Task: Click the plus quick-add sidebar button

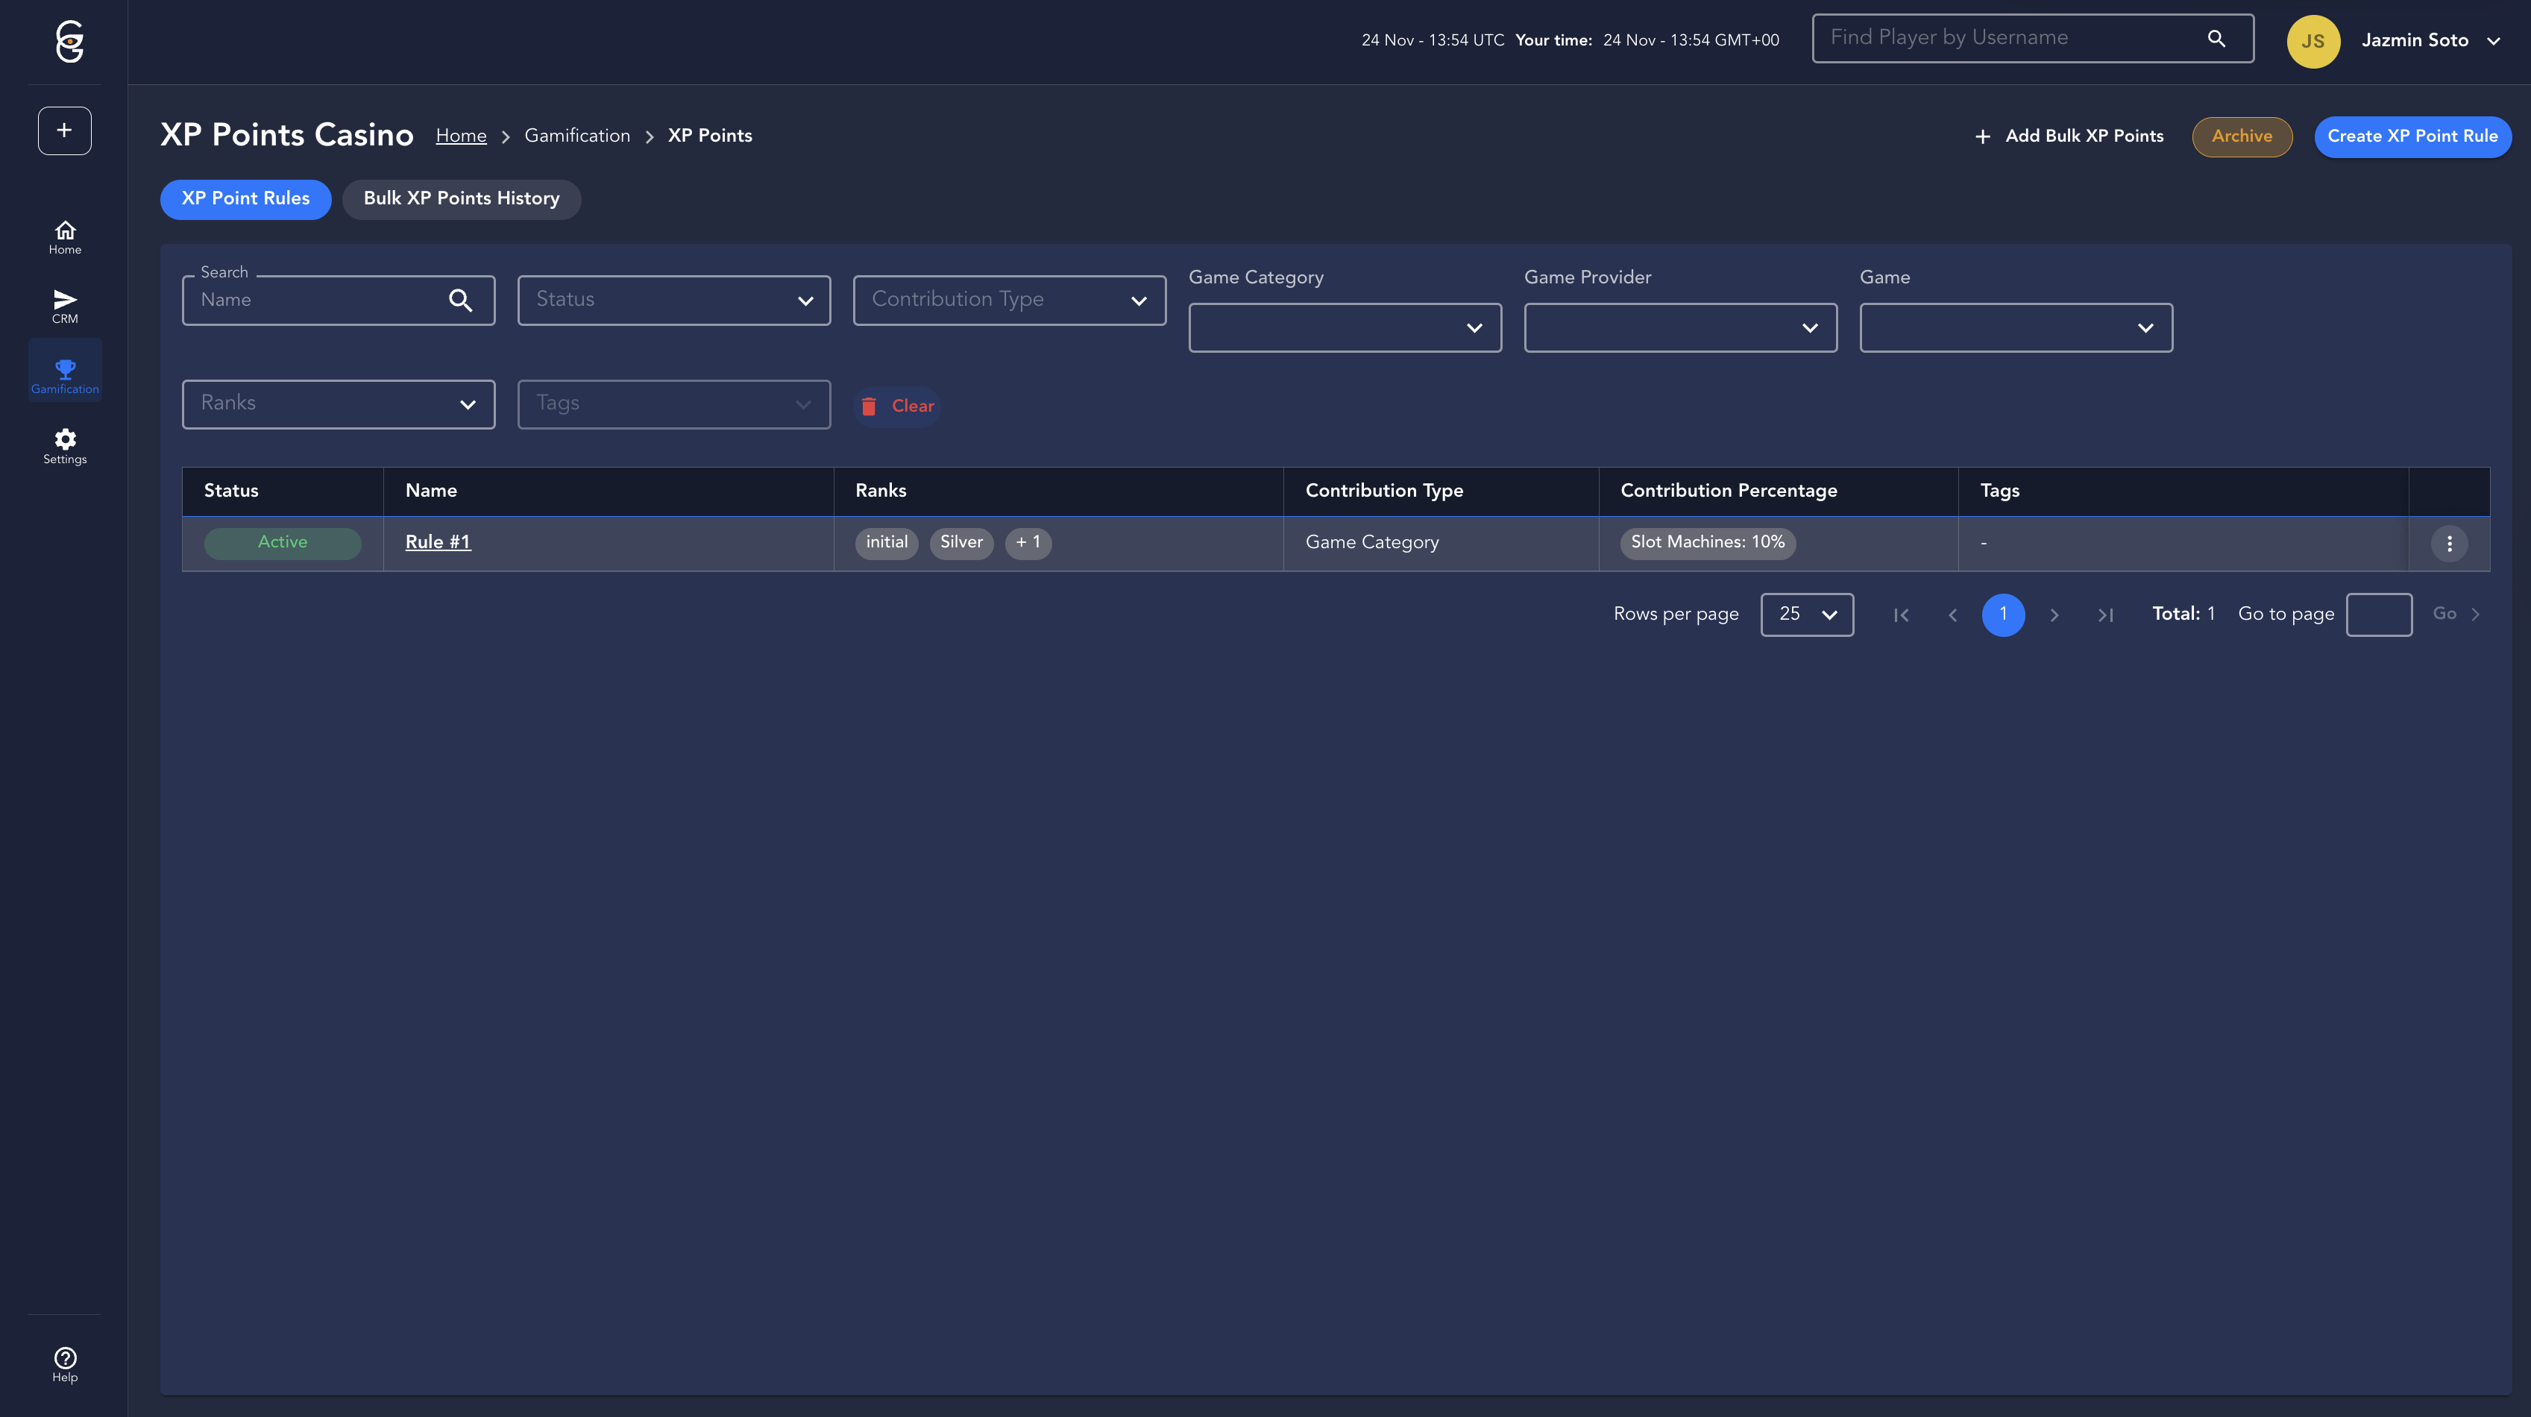Action: pyautogui.click(x=65, y=130)
